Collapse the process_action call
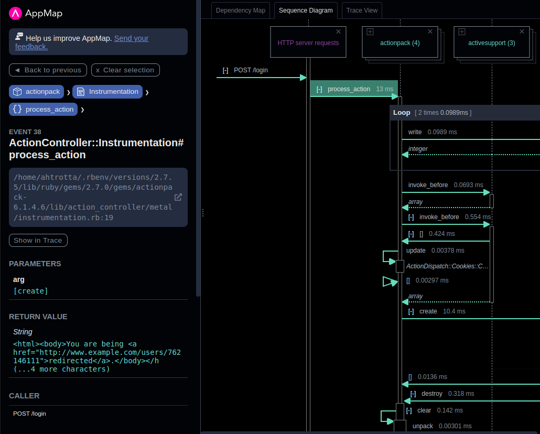The width and height of the screenshot is (540, 434). pos(319,89)
